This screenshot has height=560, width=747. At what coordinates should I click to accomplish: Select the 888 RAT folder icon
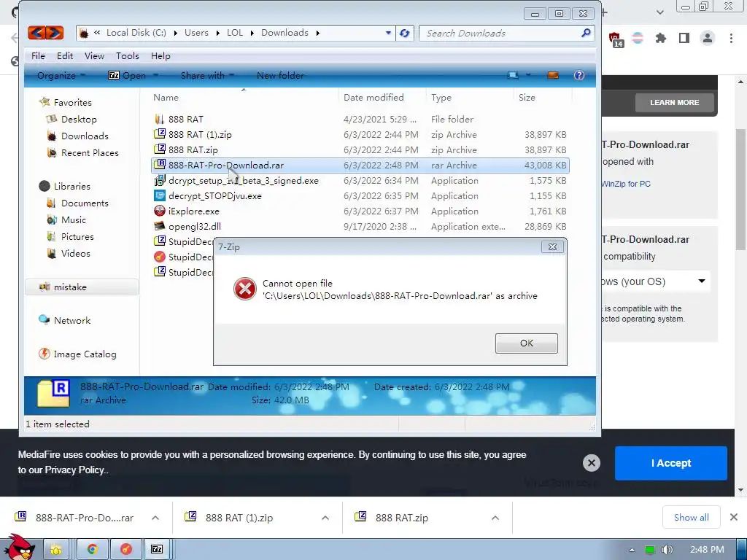159,119
